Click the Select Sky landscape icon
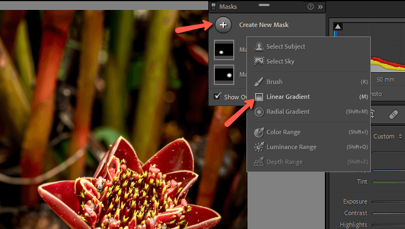The image size is (405, 229). 259,61
